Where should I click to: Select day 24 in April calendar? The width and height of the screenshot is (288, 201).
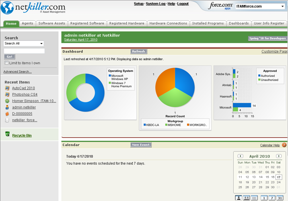click(279, 182)
